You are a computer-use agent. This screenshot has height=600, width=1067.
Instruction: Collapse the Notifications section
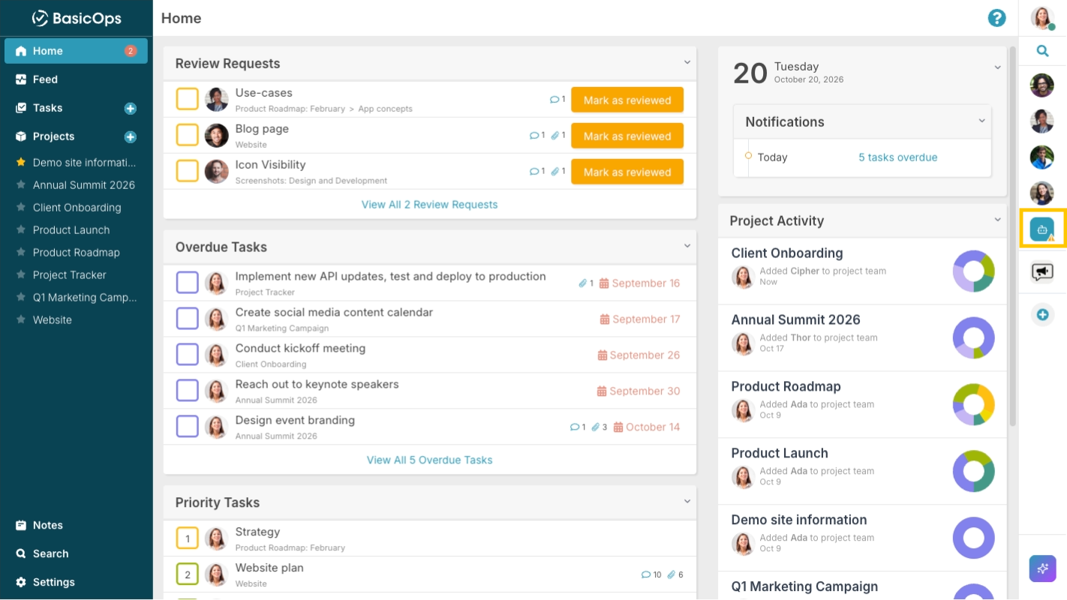(x=981, y=121)
